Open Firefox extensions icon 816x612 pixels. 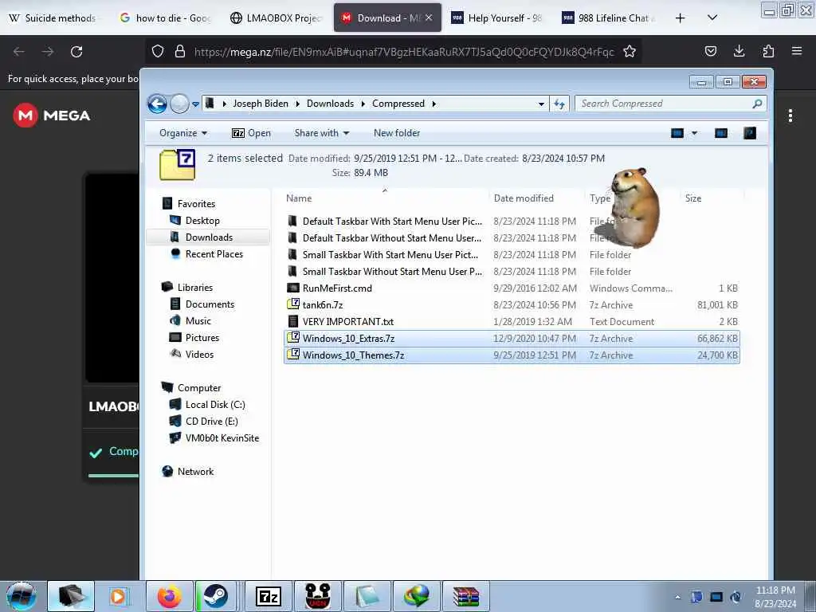768,51
